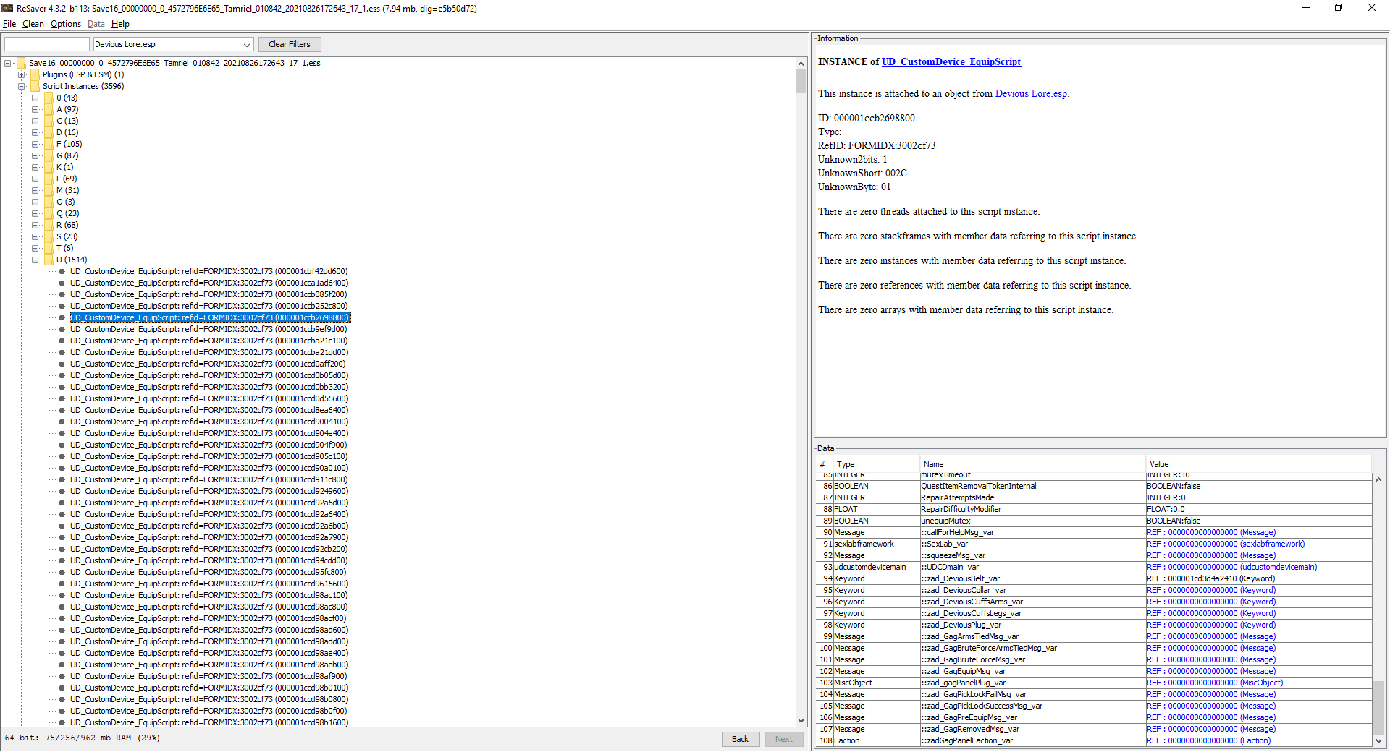The width and height of the screenshot is (1390, 752).
Task: Click the Clear Filters button
Action: pyautogui.click(x=290, y=44)
